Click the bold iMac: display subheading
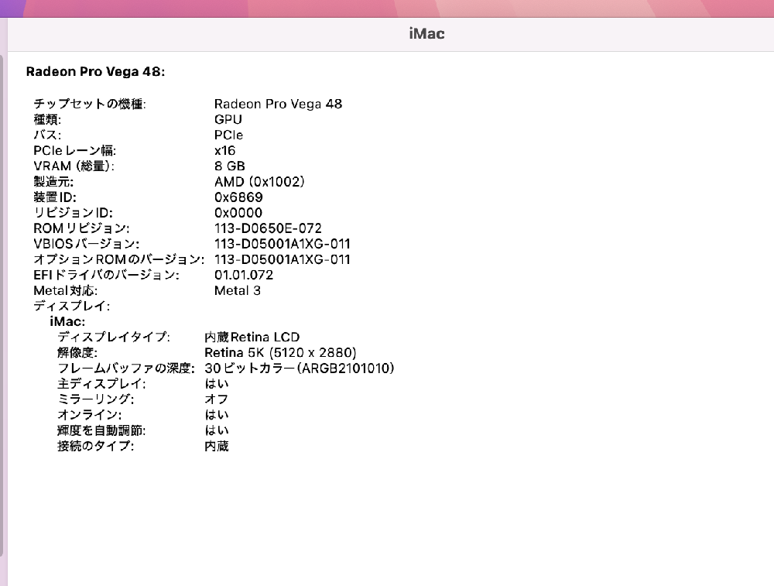The image size is (774, 586). 67,321
